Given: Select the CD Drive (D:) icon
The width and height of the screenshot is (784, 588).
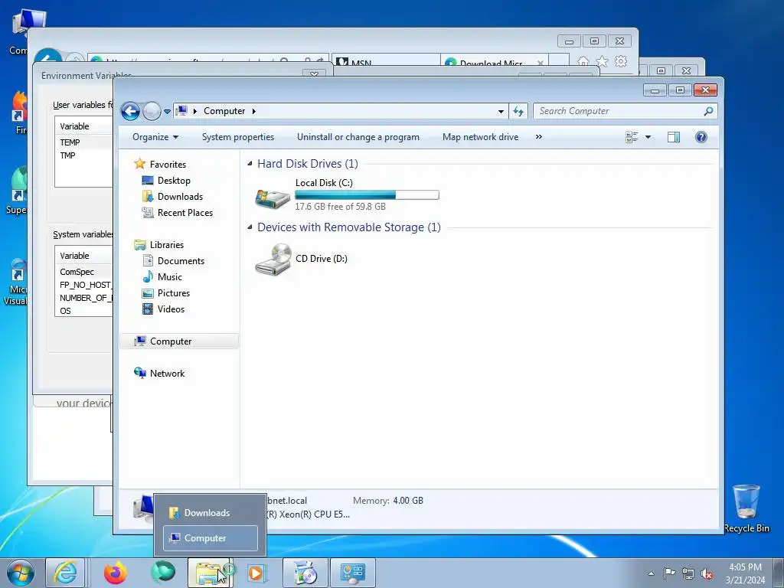Looking at the screenshot, I should pos(273,259).
